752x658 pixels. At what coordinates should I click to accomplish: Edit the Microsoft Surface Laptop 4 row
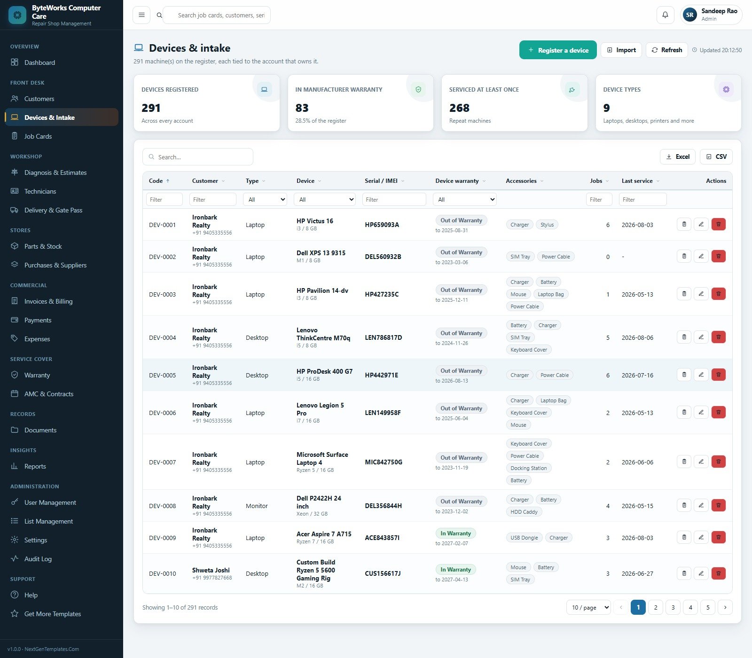(x=701, y=462)
